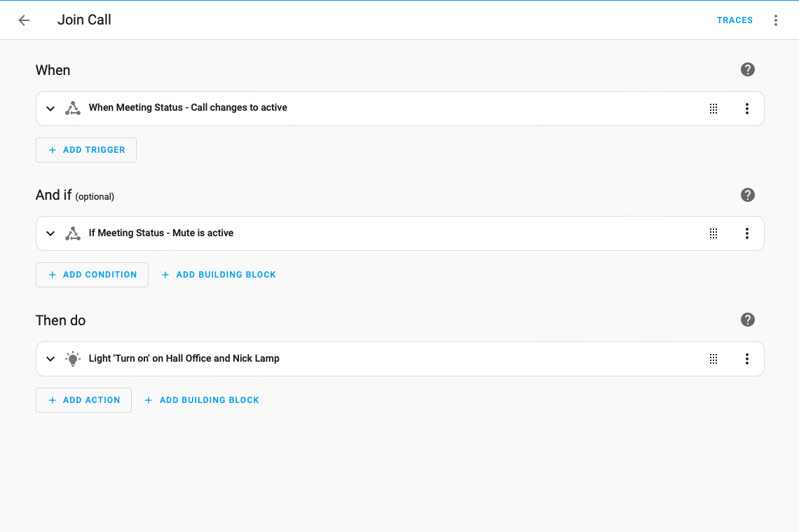Expand the Meeting Status Mute condition row
The image size is (799, 532).
click(50, 233)
